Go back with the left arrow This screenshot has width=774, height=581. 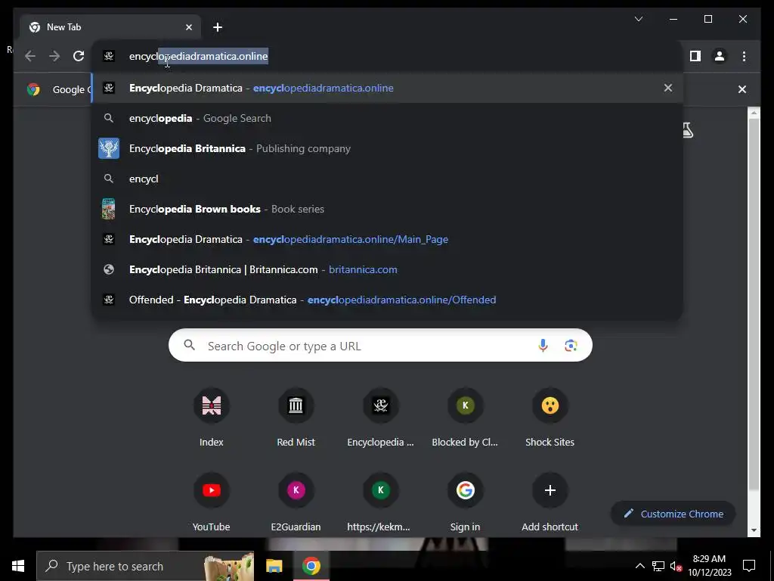point(30,56)
